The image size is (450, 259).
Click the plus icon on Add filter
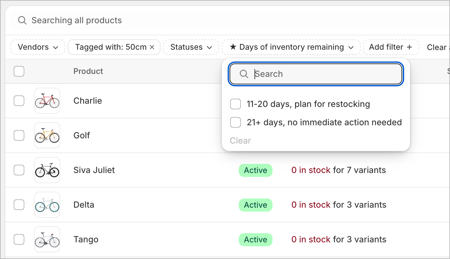coord(410,47)
